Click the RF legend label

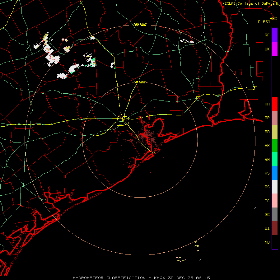click(x=267, y=35)
